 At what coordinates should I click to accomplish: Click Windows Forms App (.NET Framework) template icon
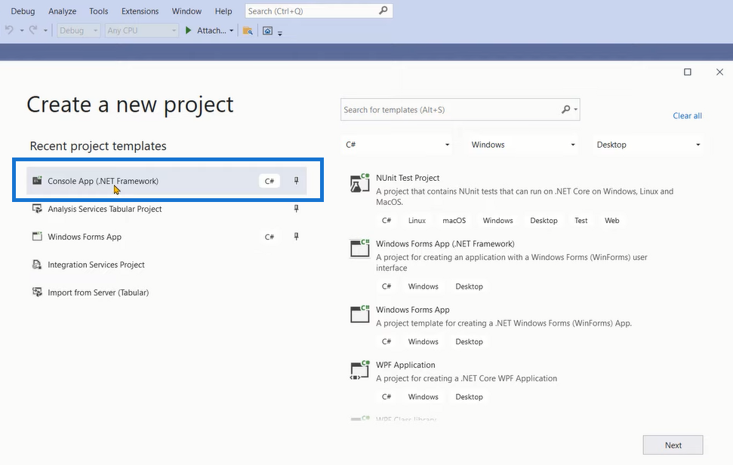pos(360,248)
